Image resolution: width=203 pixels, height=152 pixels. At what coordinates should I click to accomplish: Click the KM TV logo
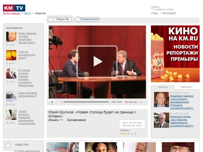14,8
